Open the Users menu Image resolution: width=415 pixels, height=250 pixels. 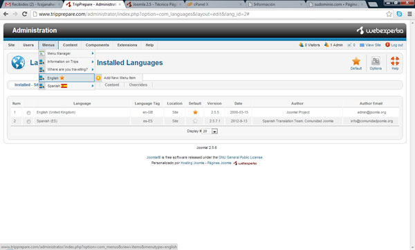(x=28, y=45)
